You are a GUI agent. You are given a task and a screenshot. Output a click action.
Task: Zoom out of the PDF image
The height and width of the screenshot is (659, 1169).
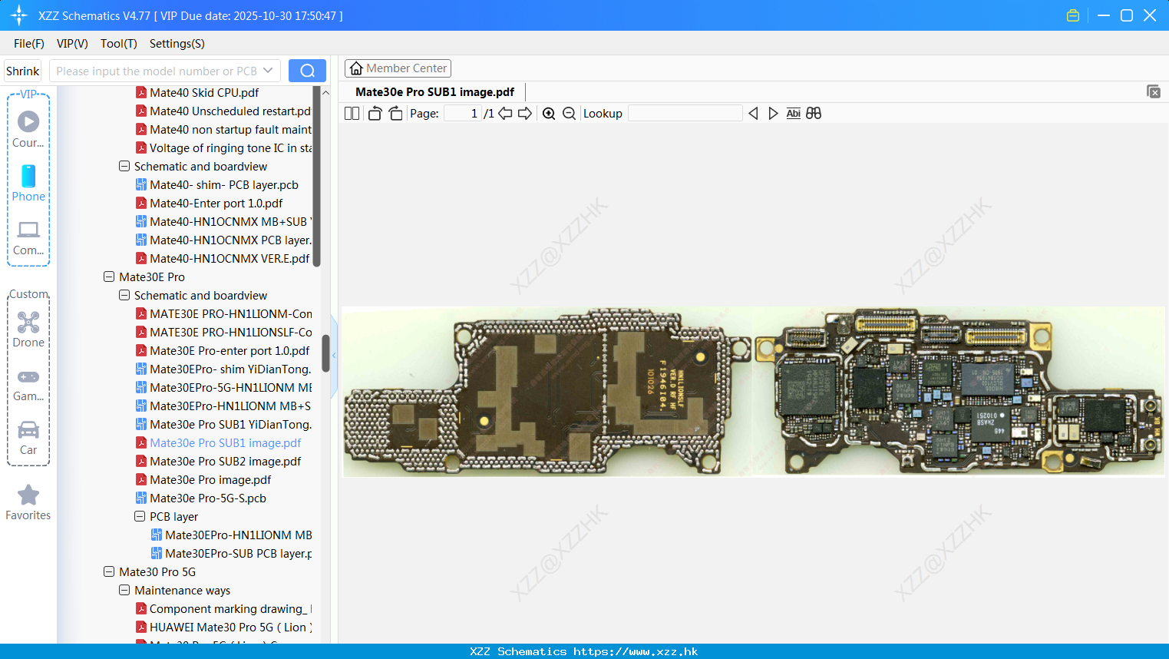(x=569, y=113)
